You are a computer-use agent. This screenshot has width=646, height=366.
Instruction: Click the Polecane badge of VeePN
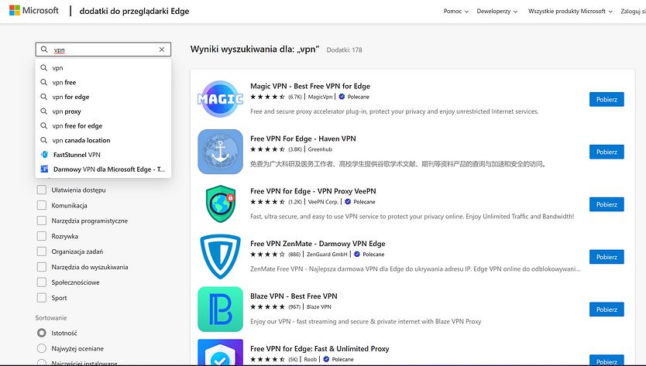tap(360, 202)
